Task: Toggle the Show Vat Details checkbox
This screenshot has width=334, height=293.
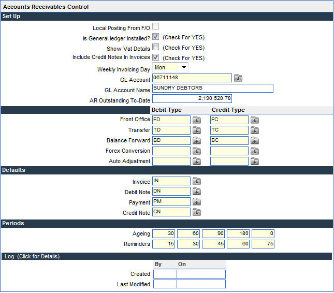Action: pyautogui.click(x=155, y=47)
